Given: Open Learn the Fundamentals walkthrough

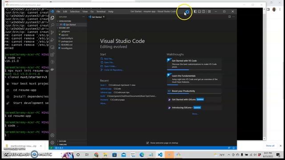Looking at the screenshot, I should point(194,79).
